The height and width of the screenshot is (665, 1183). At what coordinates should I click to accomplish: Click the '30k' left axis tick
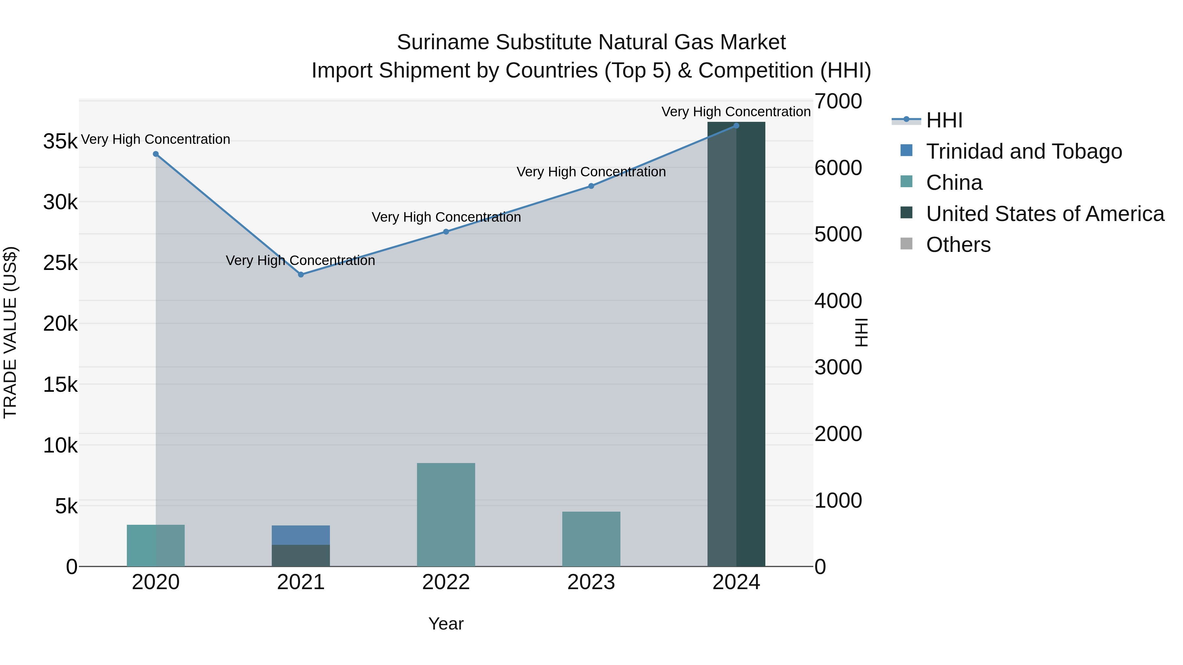pyautogui.click(x=60, y=202)
